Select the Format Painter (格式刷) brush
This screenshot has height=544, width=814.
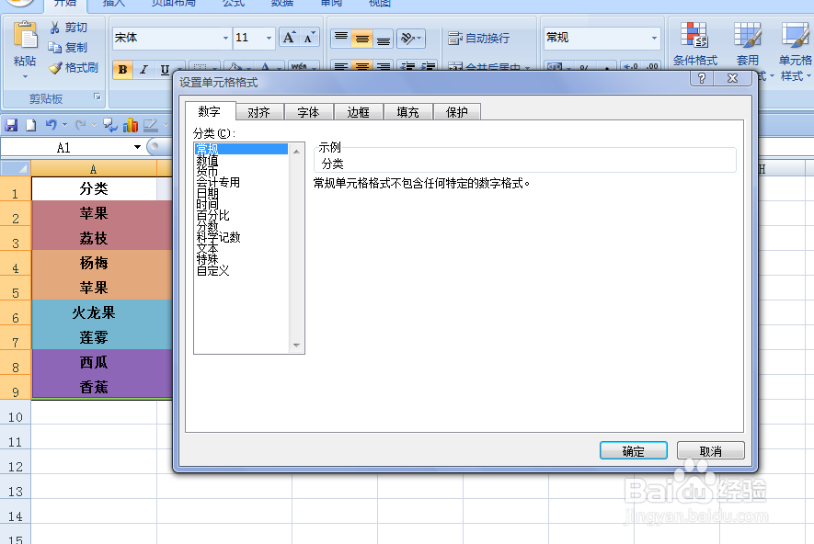coord(74,67)
